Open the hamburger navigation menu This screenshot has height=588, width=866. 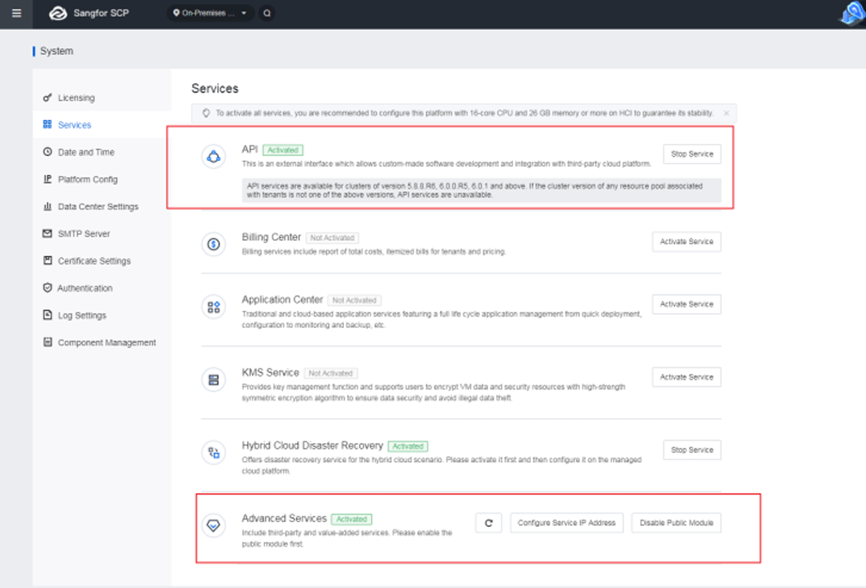tap(16, 14)
